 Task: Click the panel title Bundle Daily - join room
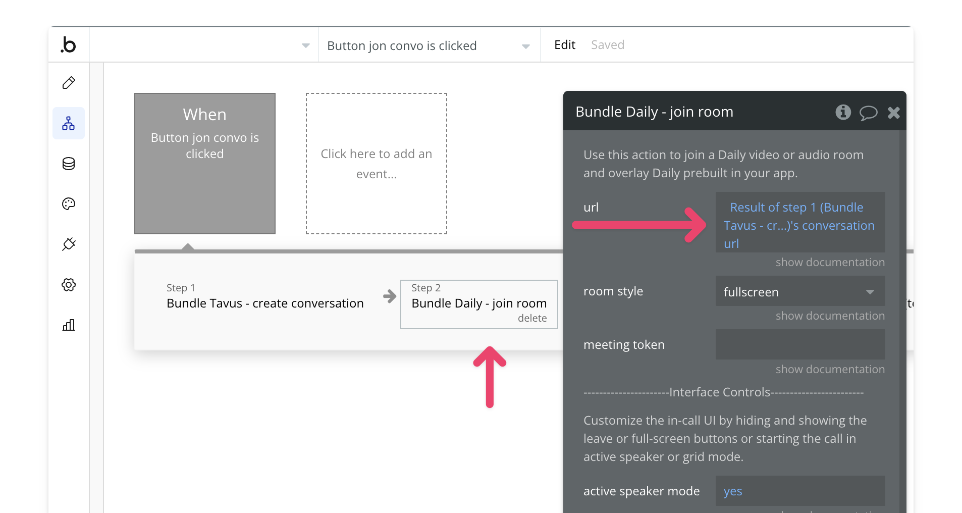pyautogui.click(x=654, y=112)
